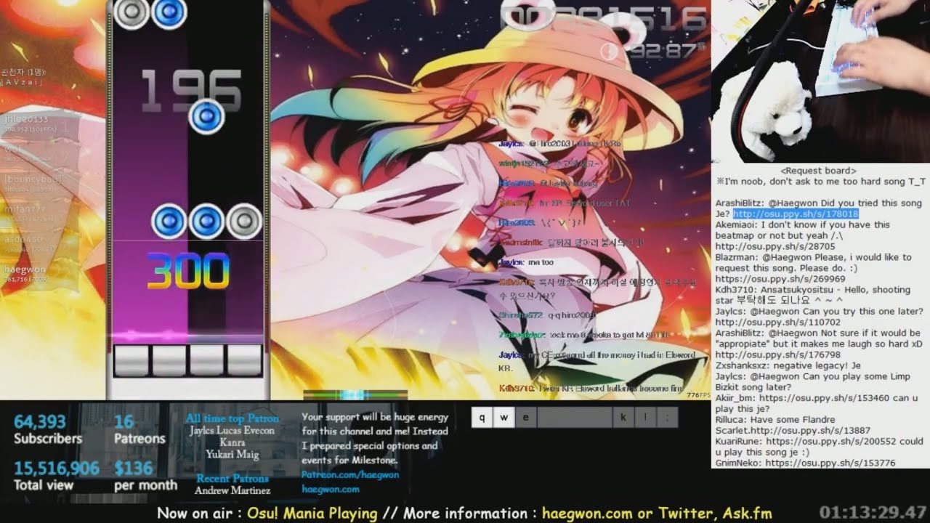
Task: Click the 'Yukari Maig' patron name
Action: (232, 455)
